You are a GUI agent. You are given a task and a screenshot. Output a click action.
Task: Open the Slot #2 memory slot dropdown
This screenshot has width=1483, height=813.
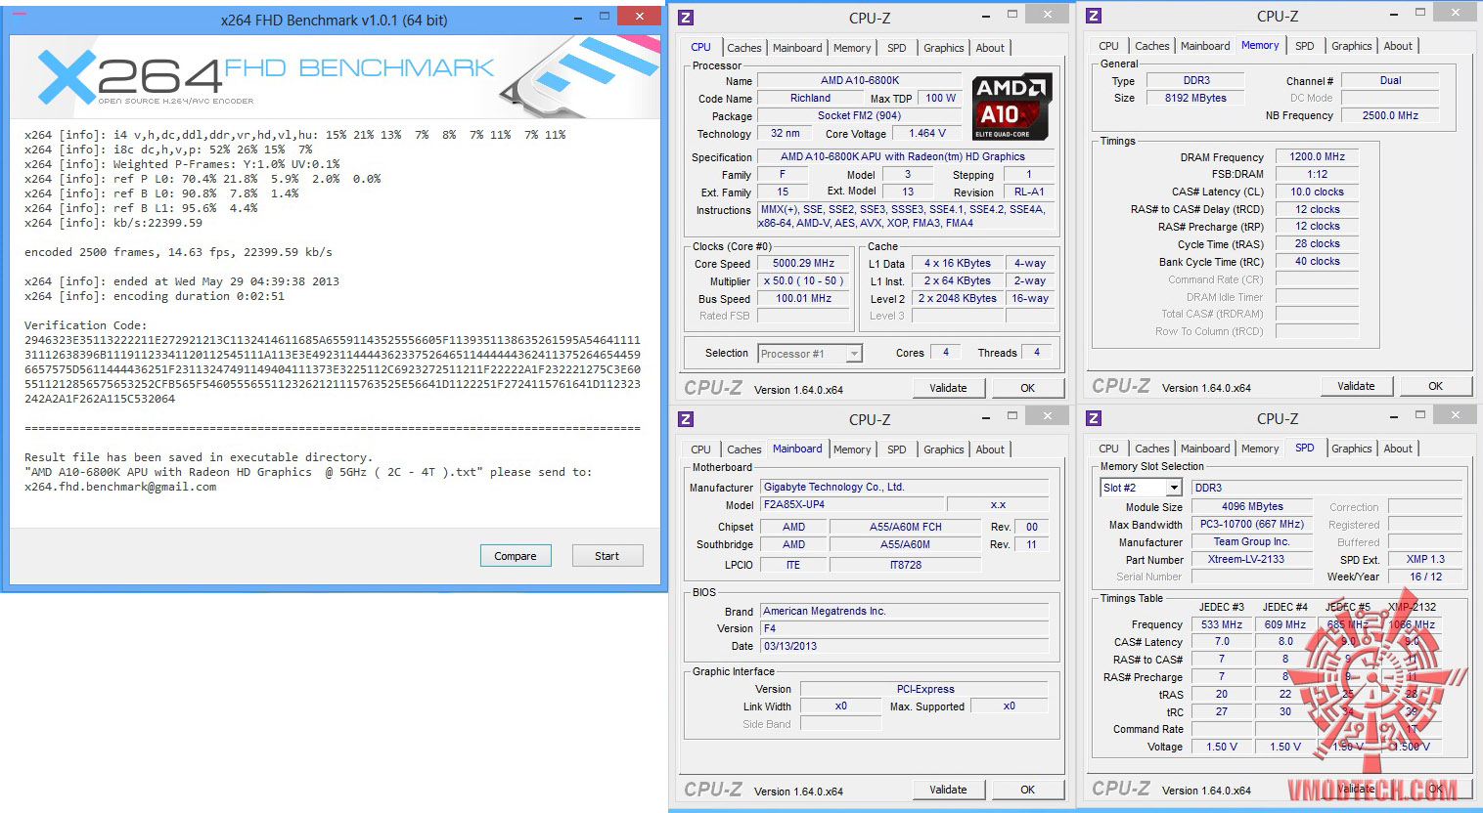click(x=1142, y=488)
